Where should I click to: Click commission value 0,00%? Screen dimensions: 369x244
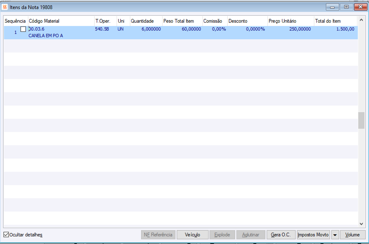tap(219, 29)
